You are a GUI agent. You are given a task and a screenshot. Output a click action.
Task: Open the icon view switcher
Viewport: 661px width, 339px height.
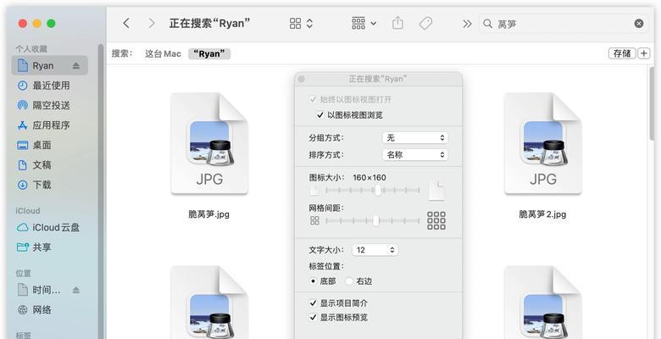(x=301, y=23)
